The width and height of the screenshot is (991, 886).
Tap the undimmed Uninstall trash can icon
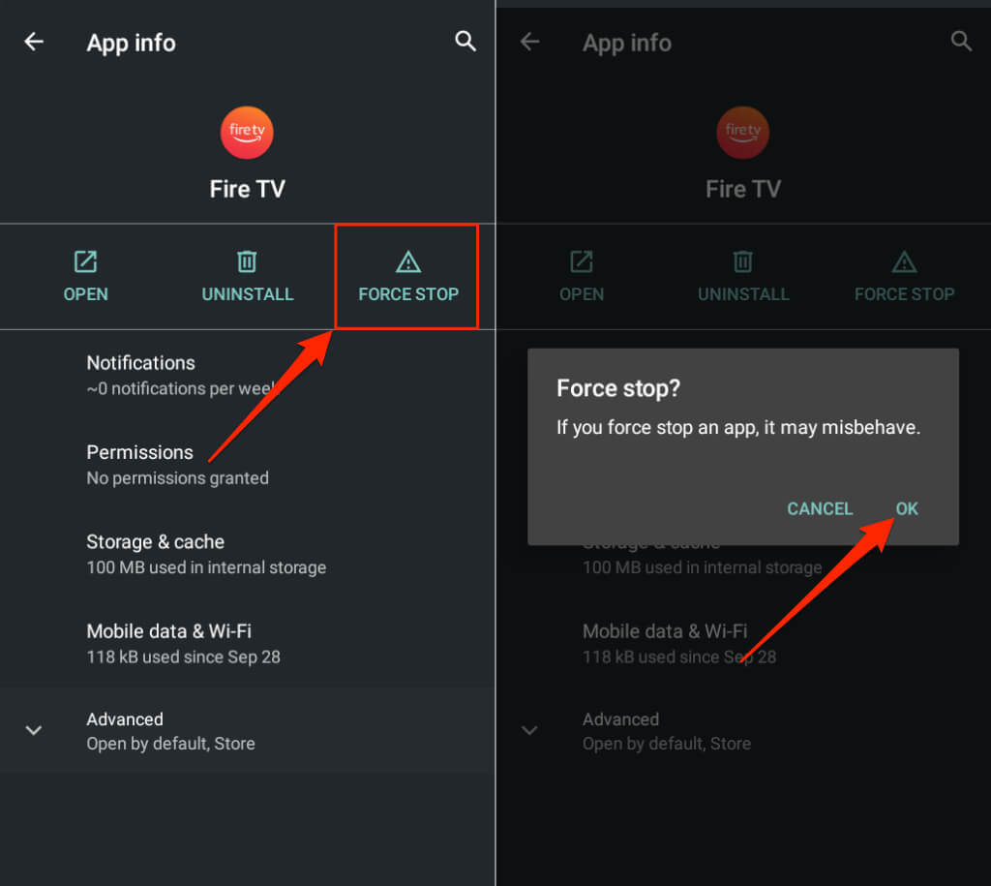point(247,261)
